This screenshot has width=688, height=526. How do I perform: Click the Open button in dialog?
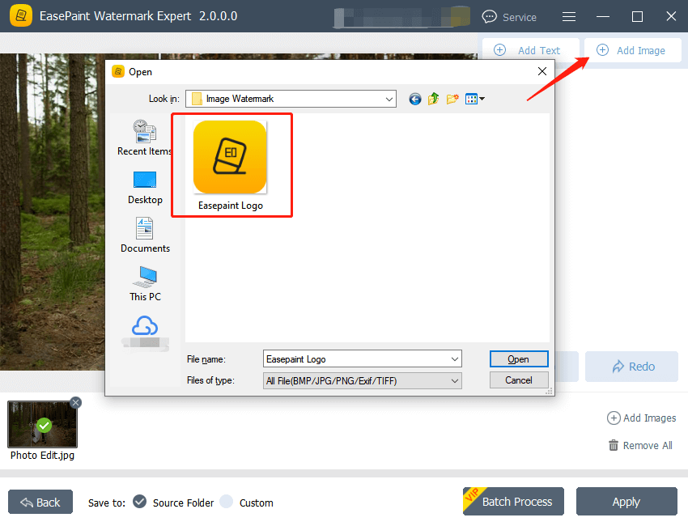click(x=519, y=358)
